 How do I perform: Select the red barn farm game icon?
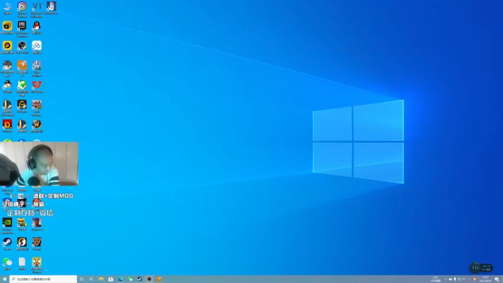[x=36, y=108]
